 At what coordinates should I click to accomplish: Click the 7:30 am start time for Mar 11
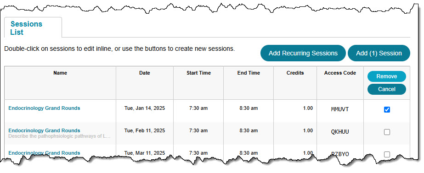coord(198,153)
